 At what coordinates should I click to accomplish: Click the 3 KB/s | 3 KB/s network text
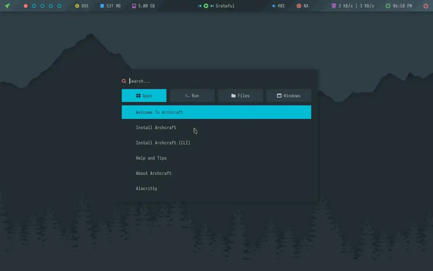pos(356,6)
